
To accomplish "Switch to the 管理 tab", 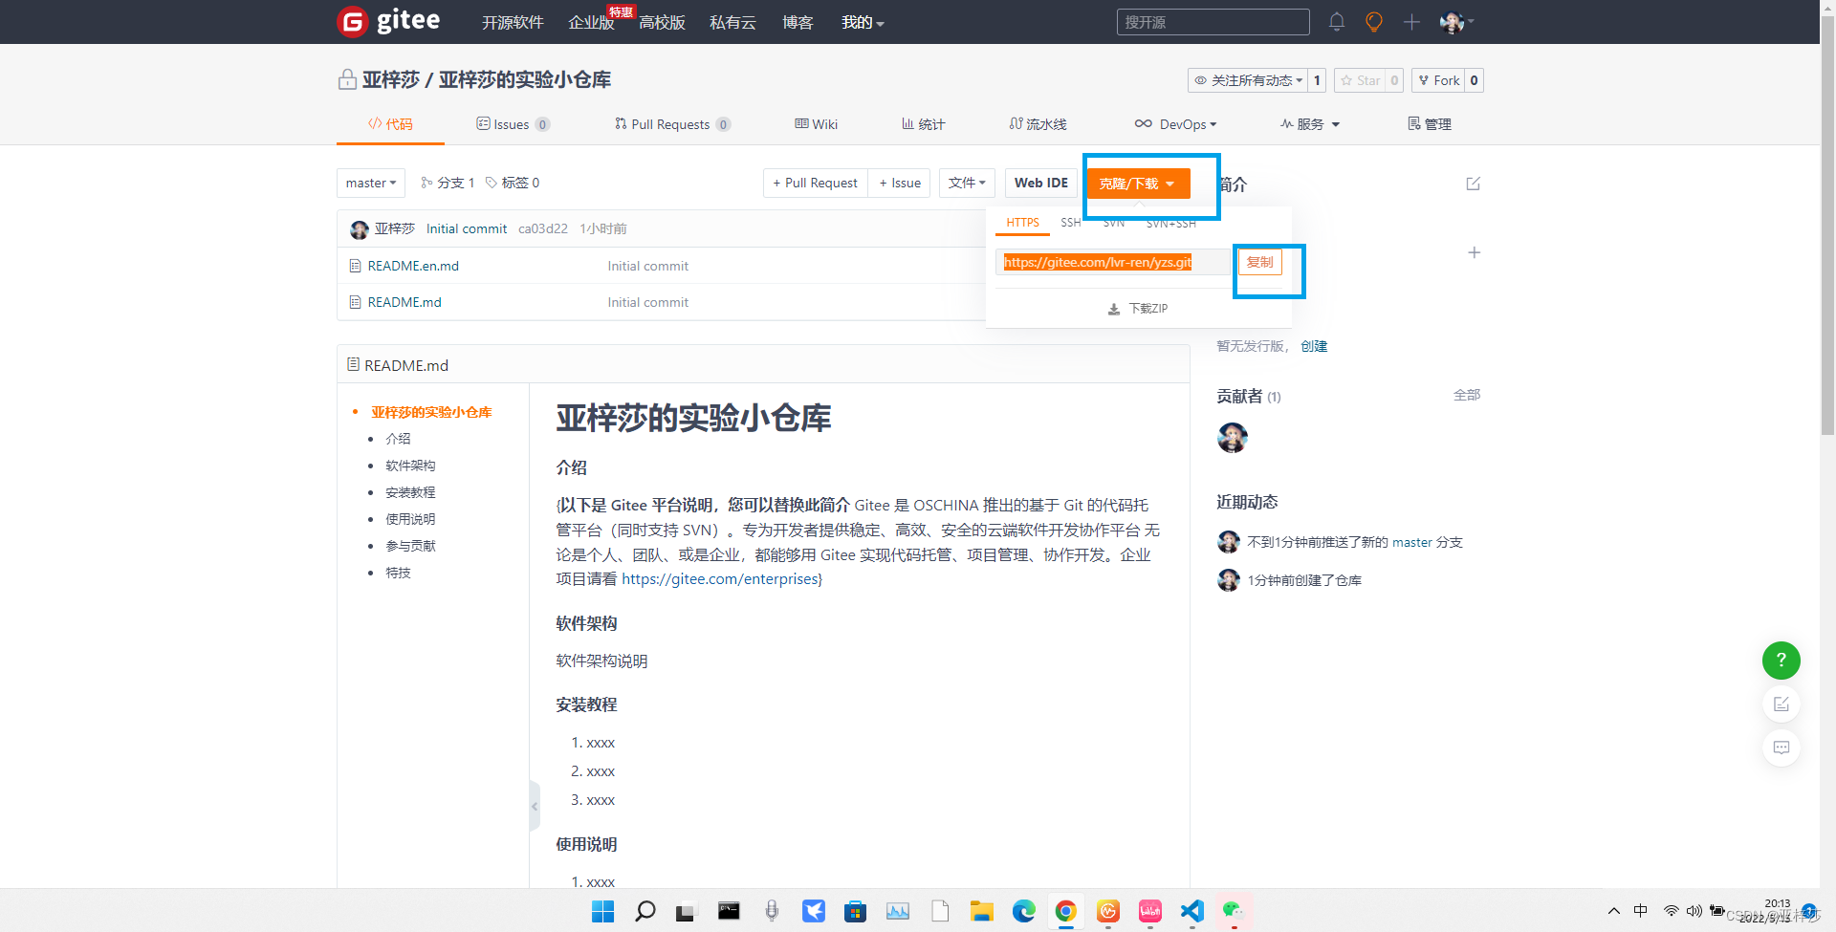I will point(1430,124).
